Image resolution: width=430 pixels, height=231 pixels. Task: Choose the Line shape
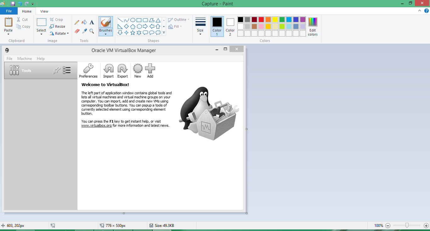coord(120,20)
